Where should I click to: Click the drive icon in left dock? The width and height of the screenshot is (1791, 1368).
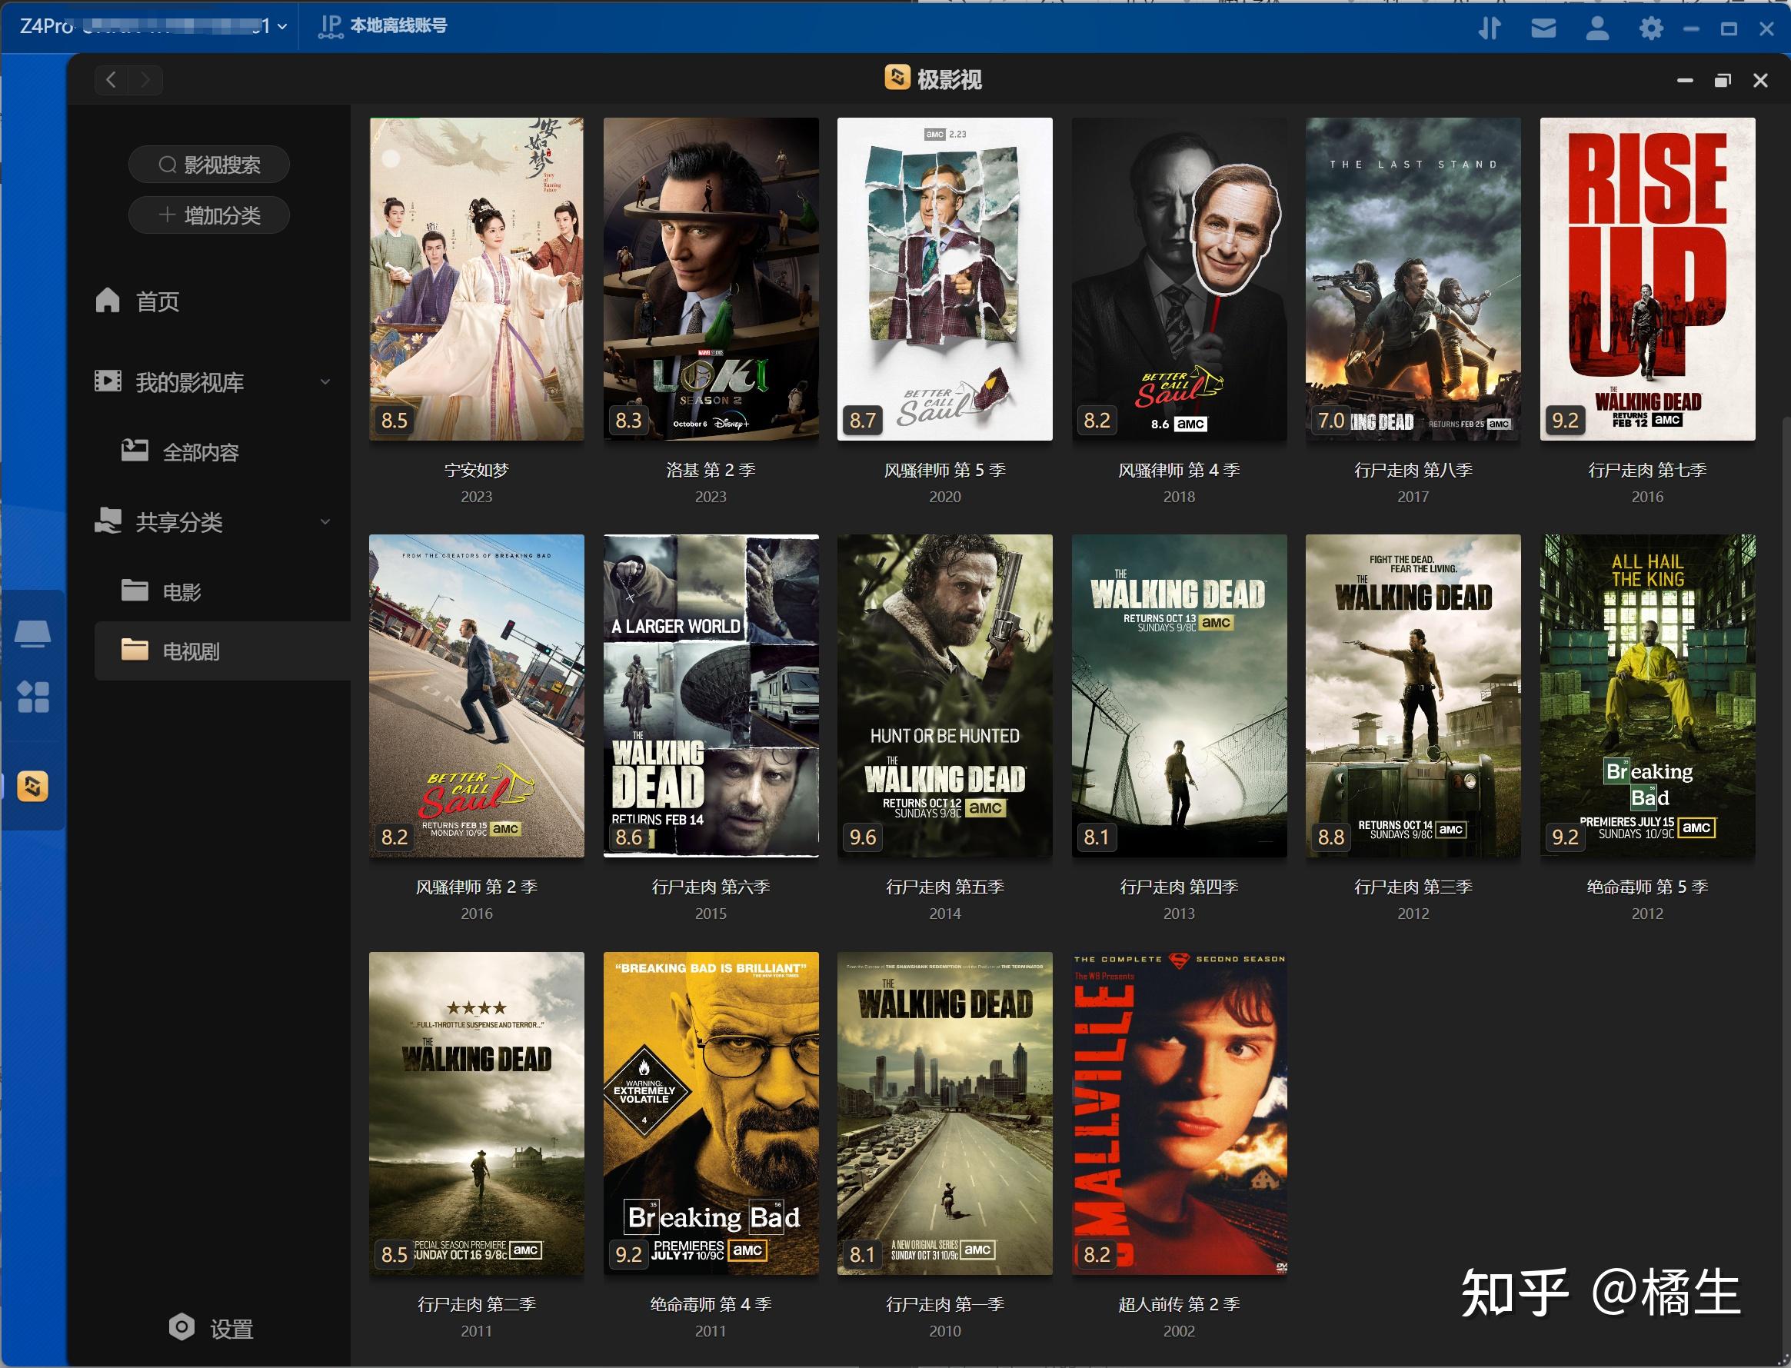pos(32,633)
